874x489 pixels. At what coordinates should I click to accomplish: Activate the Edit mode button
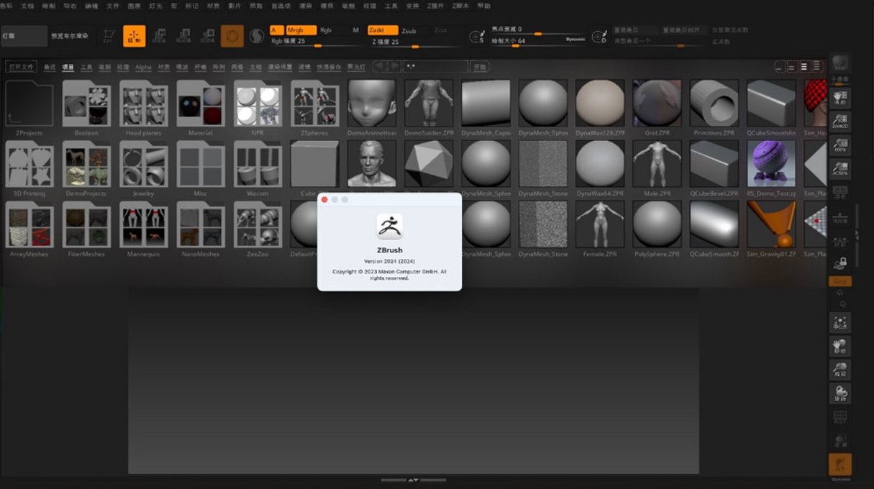(109, 36)
